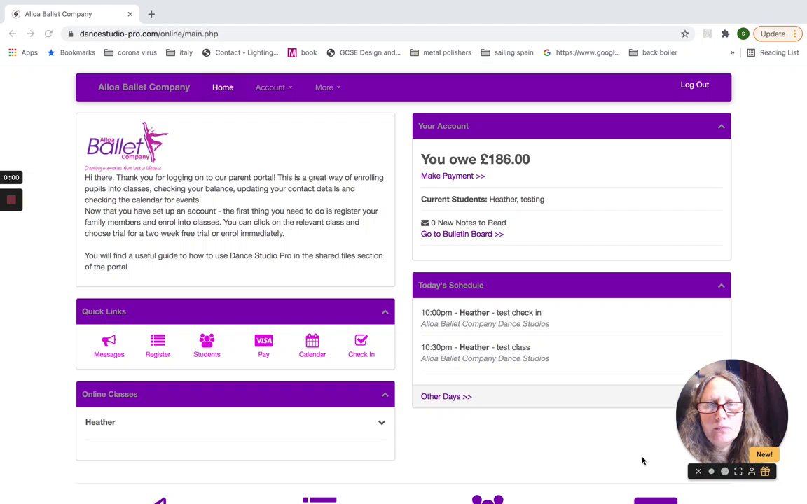This screenshot has width=807, height=504.
Task: Open the Reading List
Action: 773,52
